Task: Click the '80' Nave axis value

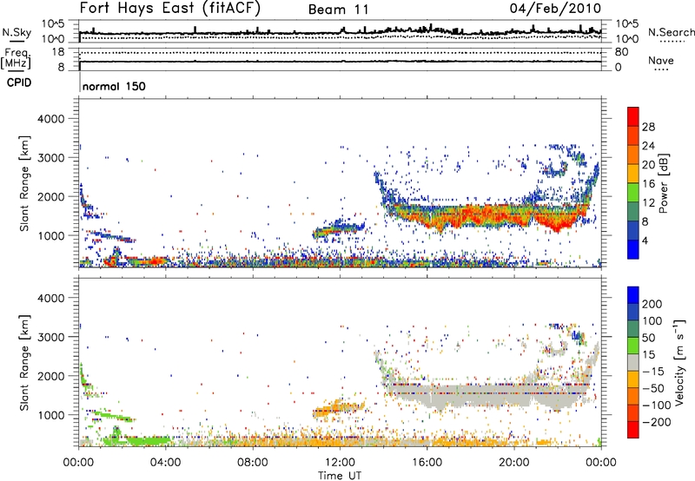Action: point(621,52)
